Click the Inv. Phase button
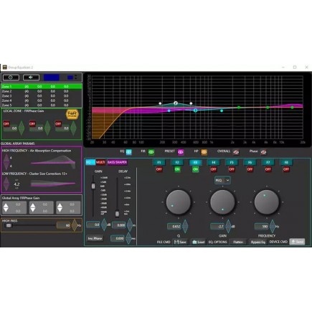The image size is (312, 312). (x=95, y=238)
